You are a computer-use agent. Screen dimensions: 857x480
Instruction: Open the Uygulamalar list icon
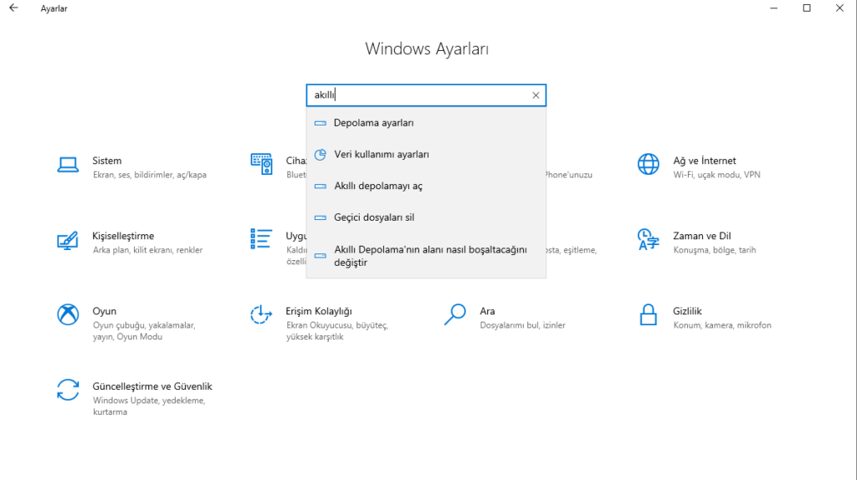point(261,239)
